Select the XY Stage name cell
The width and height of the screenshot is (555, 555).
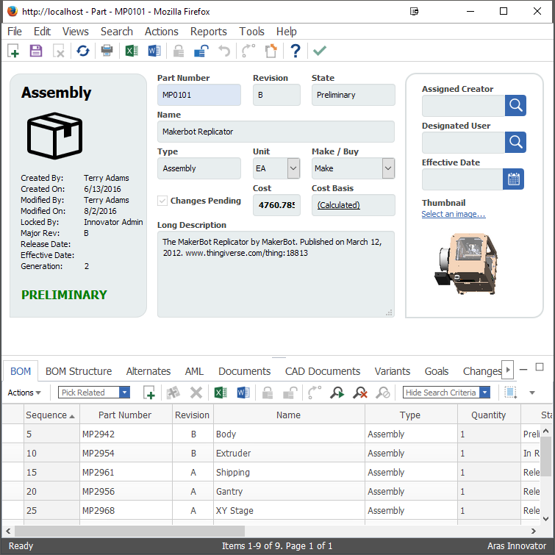coord(289,510)
